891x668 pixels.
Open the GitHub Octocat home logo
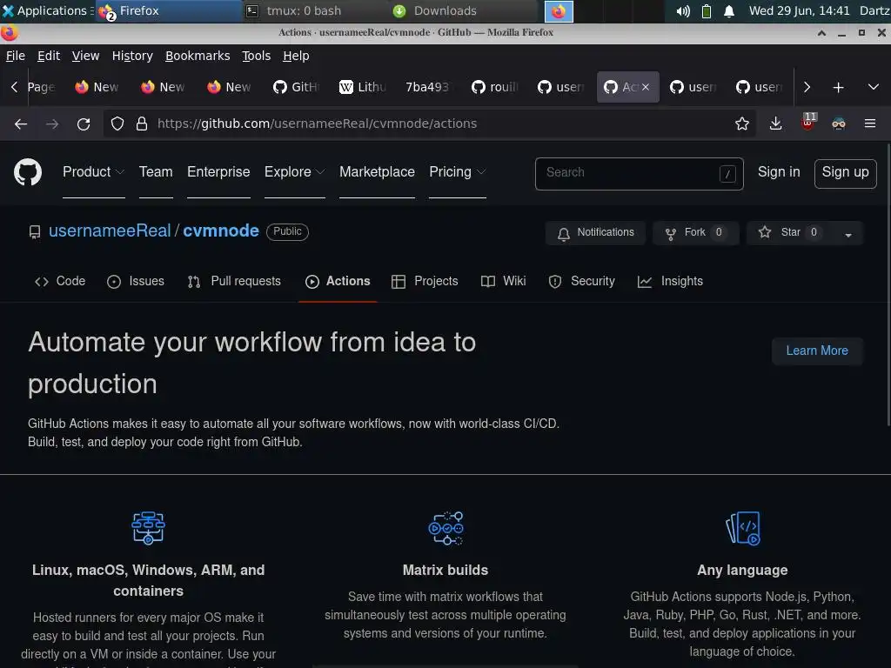[x=28, y=172]
